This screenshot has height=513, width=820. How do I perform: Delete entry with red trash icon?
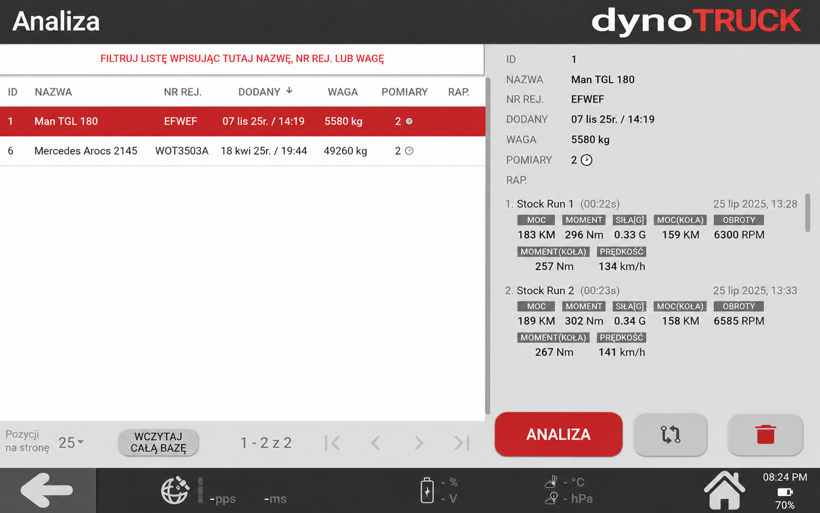pos(765,434)
